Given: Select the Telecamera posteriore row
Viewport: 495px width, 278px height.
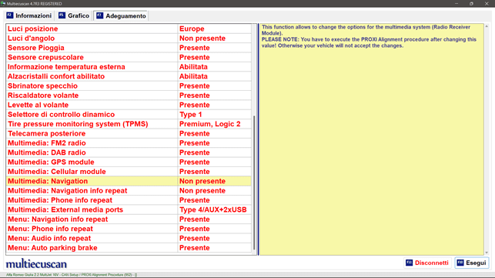Looking at the screenshot, I should 129,133.
